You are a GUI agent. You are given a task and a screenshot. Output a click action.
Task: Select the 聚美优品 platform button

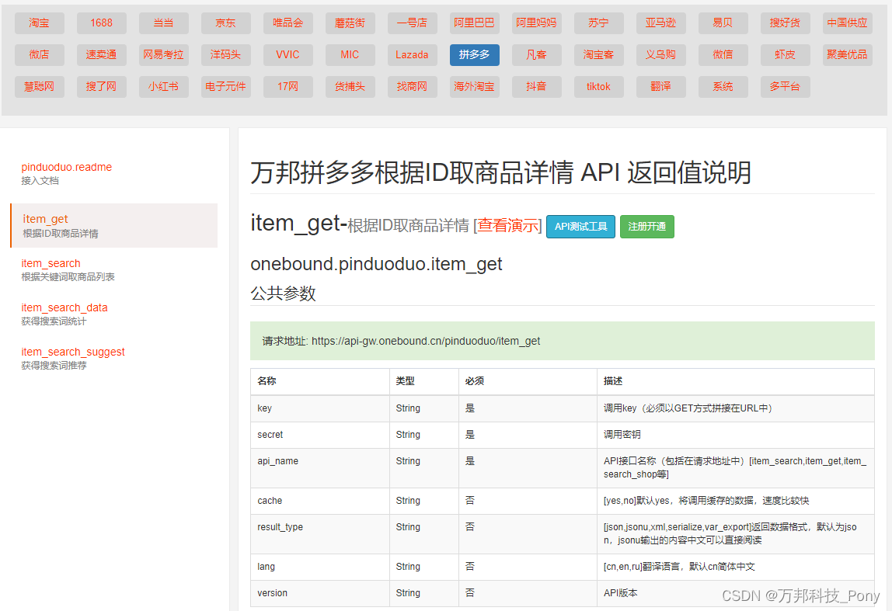848,54
